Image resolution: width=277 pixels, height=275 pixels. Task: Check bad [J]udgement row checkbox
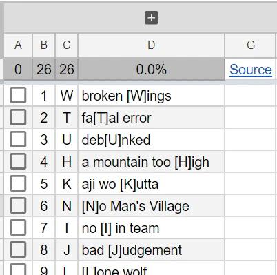coord(18,249)
